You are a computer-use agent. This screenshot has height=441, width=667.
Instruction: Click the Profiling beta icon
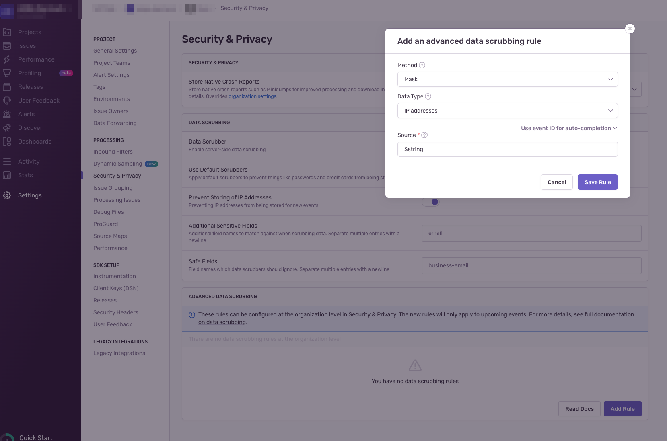7,73
